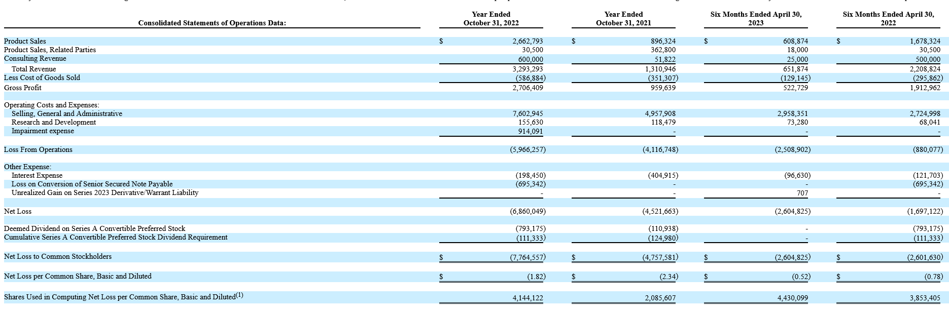The image size is (949, 312).
Task: Click the total revenue value 2,208,824
Action: [x=925, y=69]
